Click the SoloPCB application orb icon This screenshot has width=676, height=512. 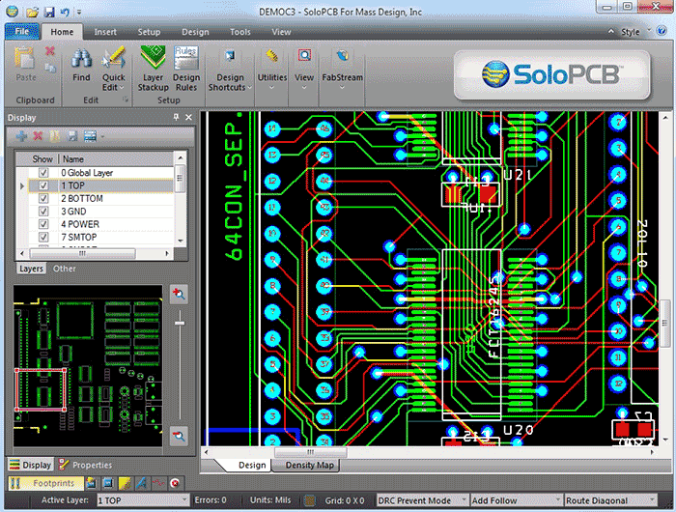pos(12,11)
